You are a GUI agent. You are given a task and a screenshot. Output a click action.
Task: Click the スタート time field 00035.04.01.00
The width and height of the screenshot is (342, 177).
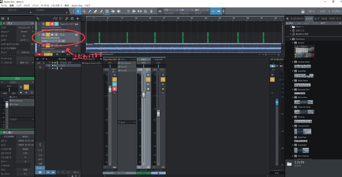pyautogui.click(x=26, y=141)
